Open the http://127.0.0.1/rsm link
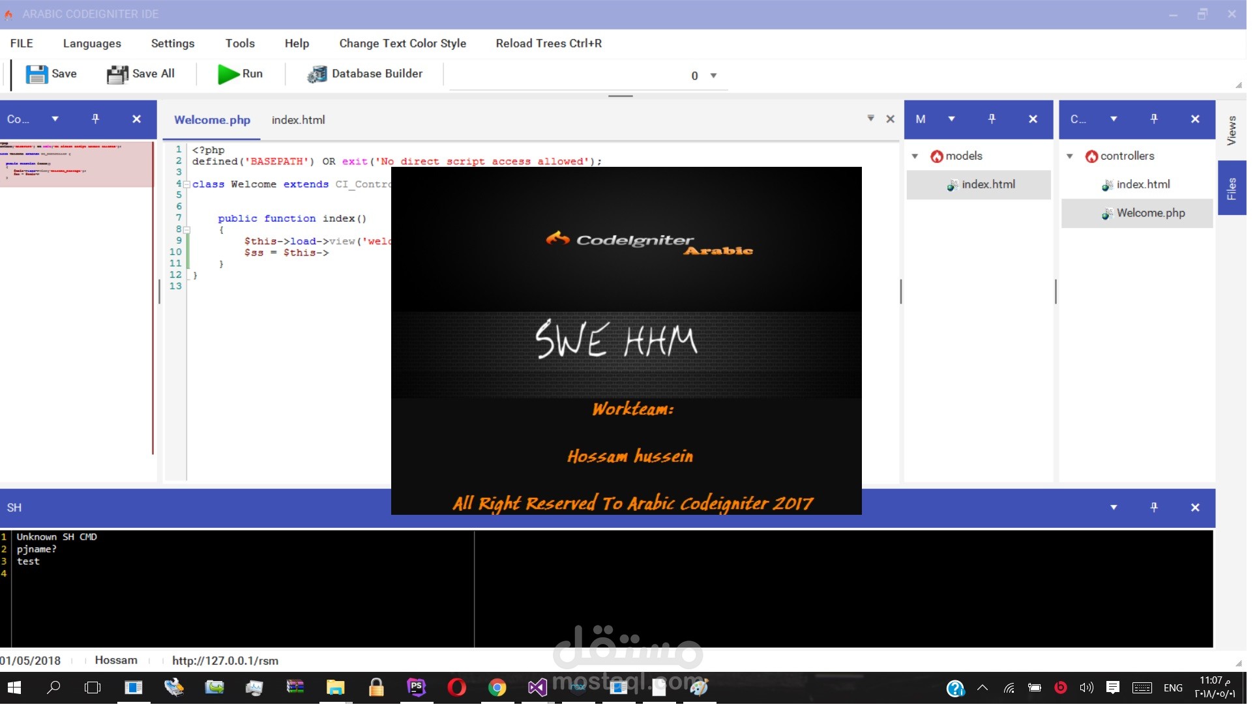1257x709 pixels. [224, 660]
